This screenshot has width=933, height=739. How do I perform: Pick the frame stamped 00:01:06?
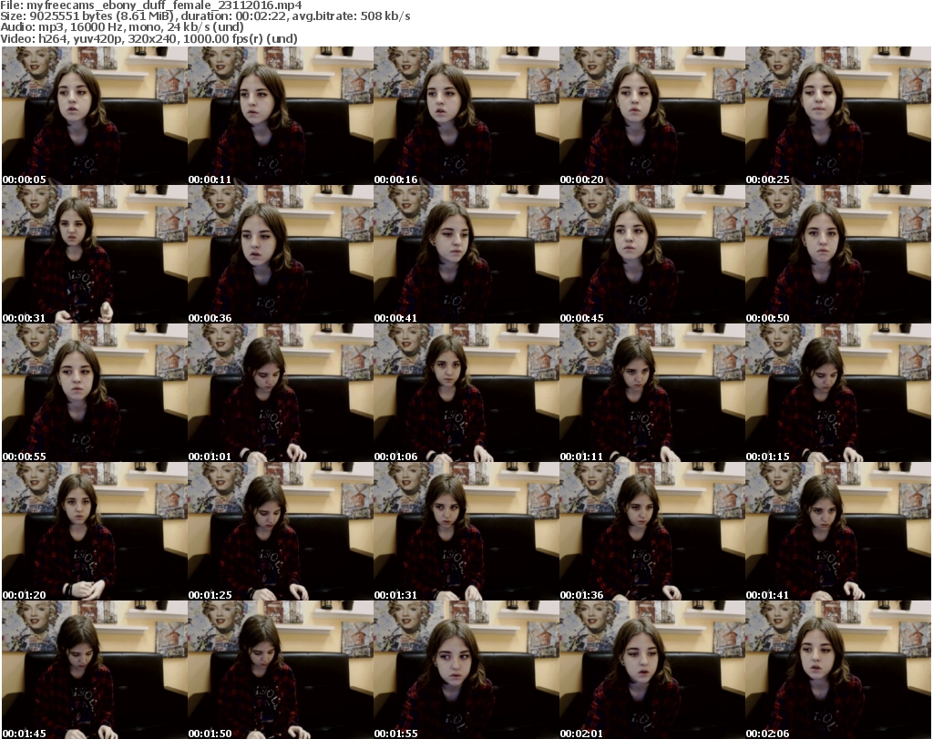point(466,393)
